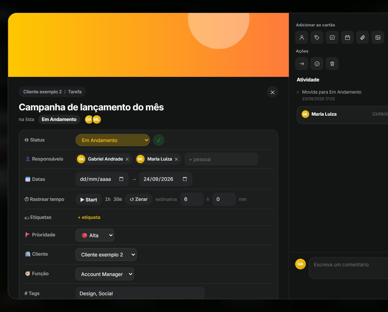388x312 pixels.
Task: Click Cliente exemplo 2 in the breadcrumb
Action: tap(43, 92)
